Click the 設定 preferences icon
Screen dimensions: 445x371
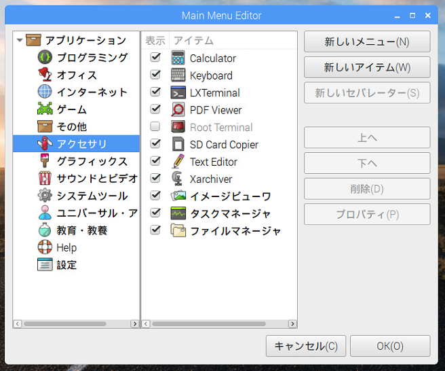pos(45,265)
